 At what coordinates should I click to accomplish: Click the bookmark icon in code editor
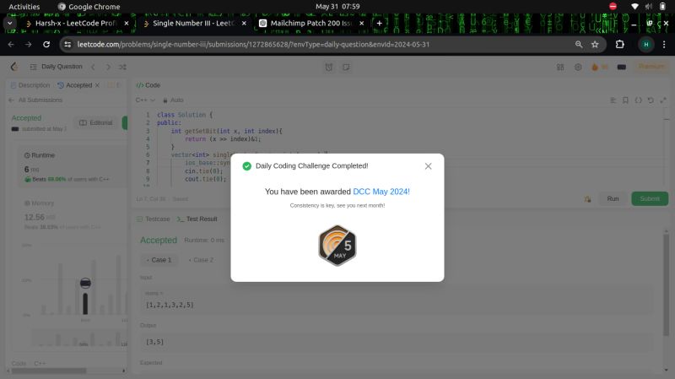pyautogui.click(x=625, y=100)
